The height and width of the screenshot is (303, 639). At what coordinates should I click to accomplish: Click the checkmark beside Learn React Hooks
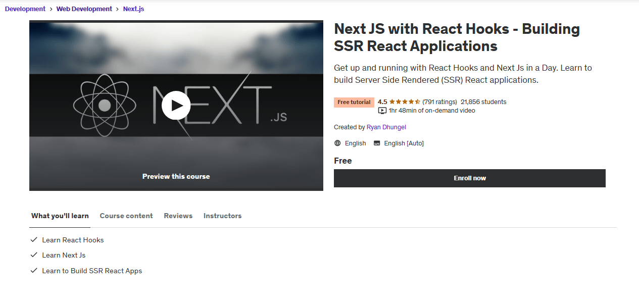34,240
